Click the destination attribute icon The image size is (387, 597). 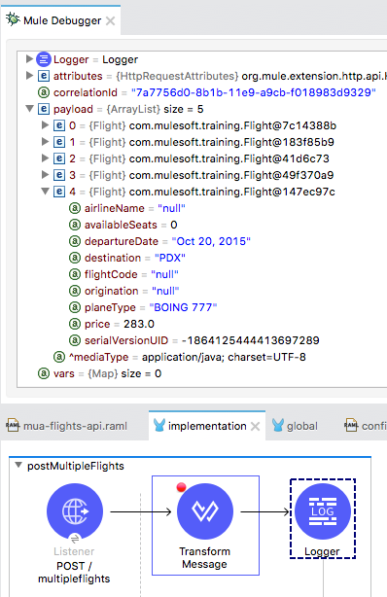pos(75,258)
